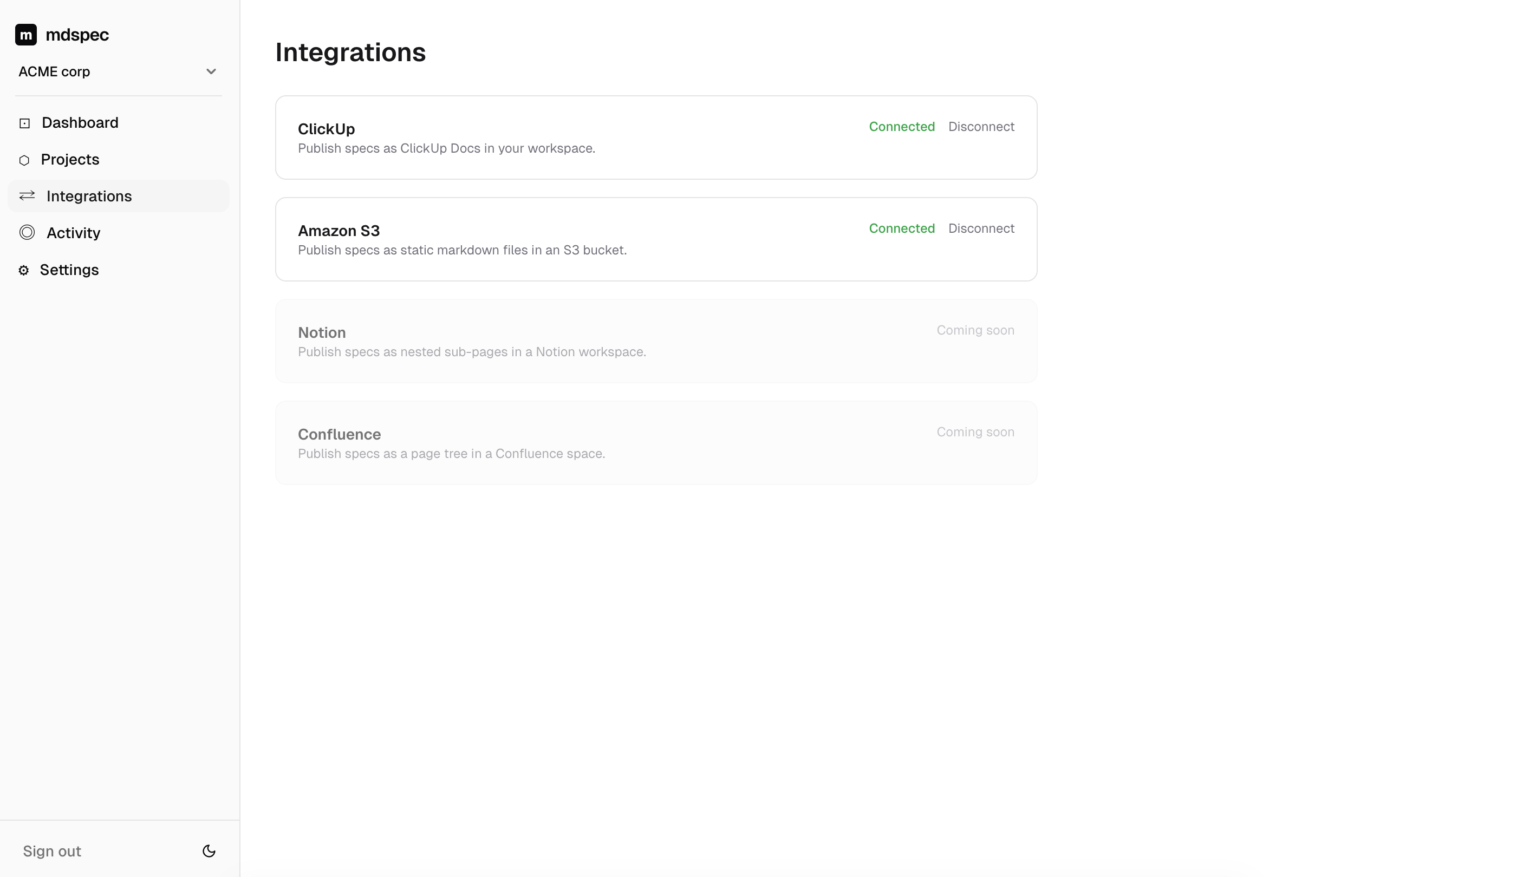The image size is (1523, 877).
Task: Click the mdspec logo icon
Action: point(25,34)
